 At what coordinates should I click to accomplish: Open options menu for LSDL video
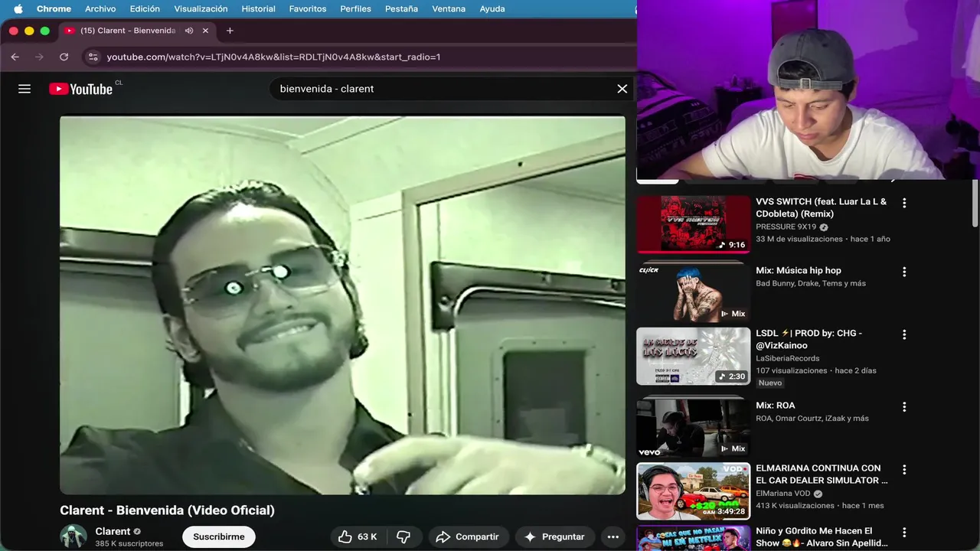click(904, 334)
